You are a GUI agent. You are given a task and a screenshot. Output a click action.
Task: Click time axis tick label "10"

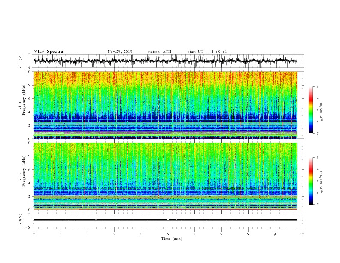[302, 234]
